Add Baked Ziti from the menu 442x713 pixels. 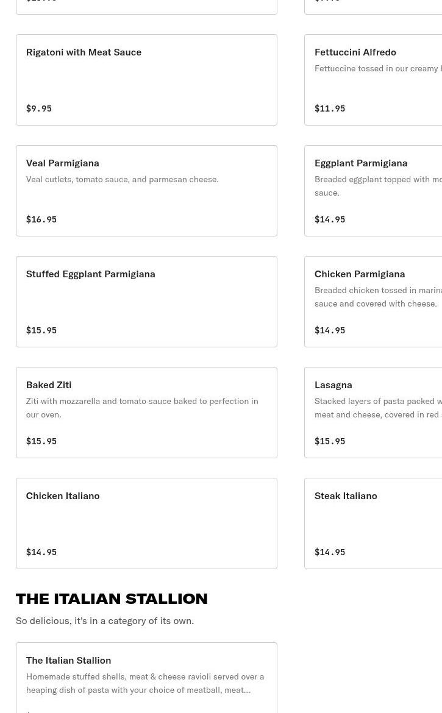146,413
